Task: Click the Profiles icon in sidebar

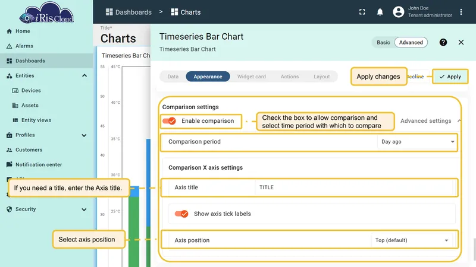Action: [10, 135]
